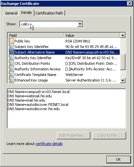Select the Details tab

click(26, 13)
